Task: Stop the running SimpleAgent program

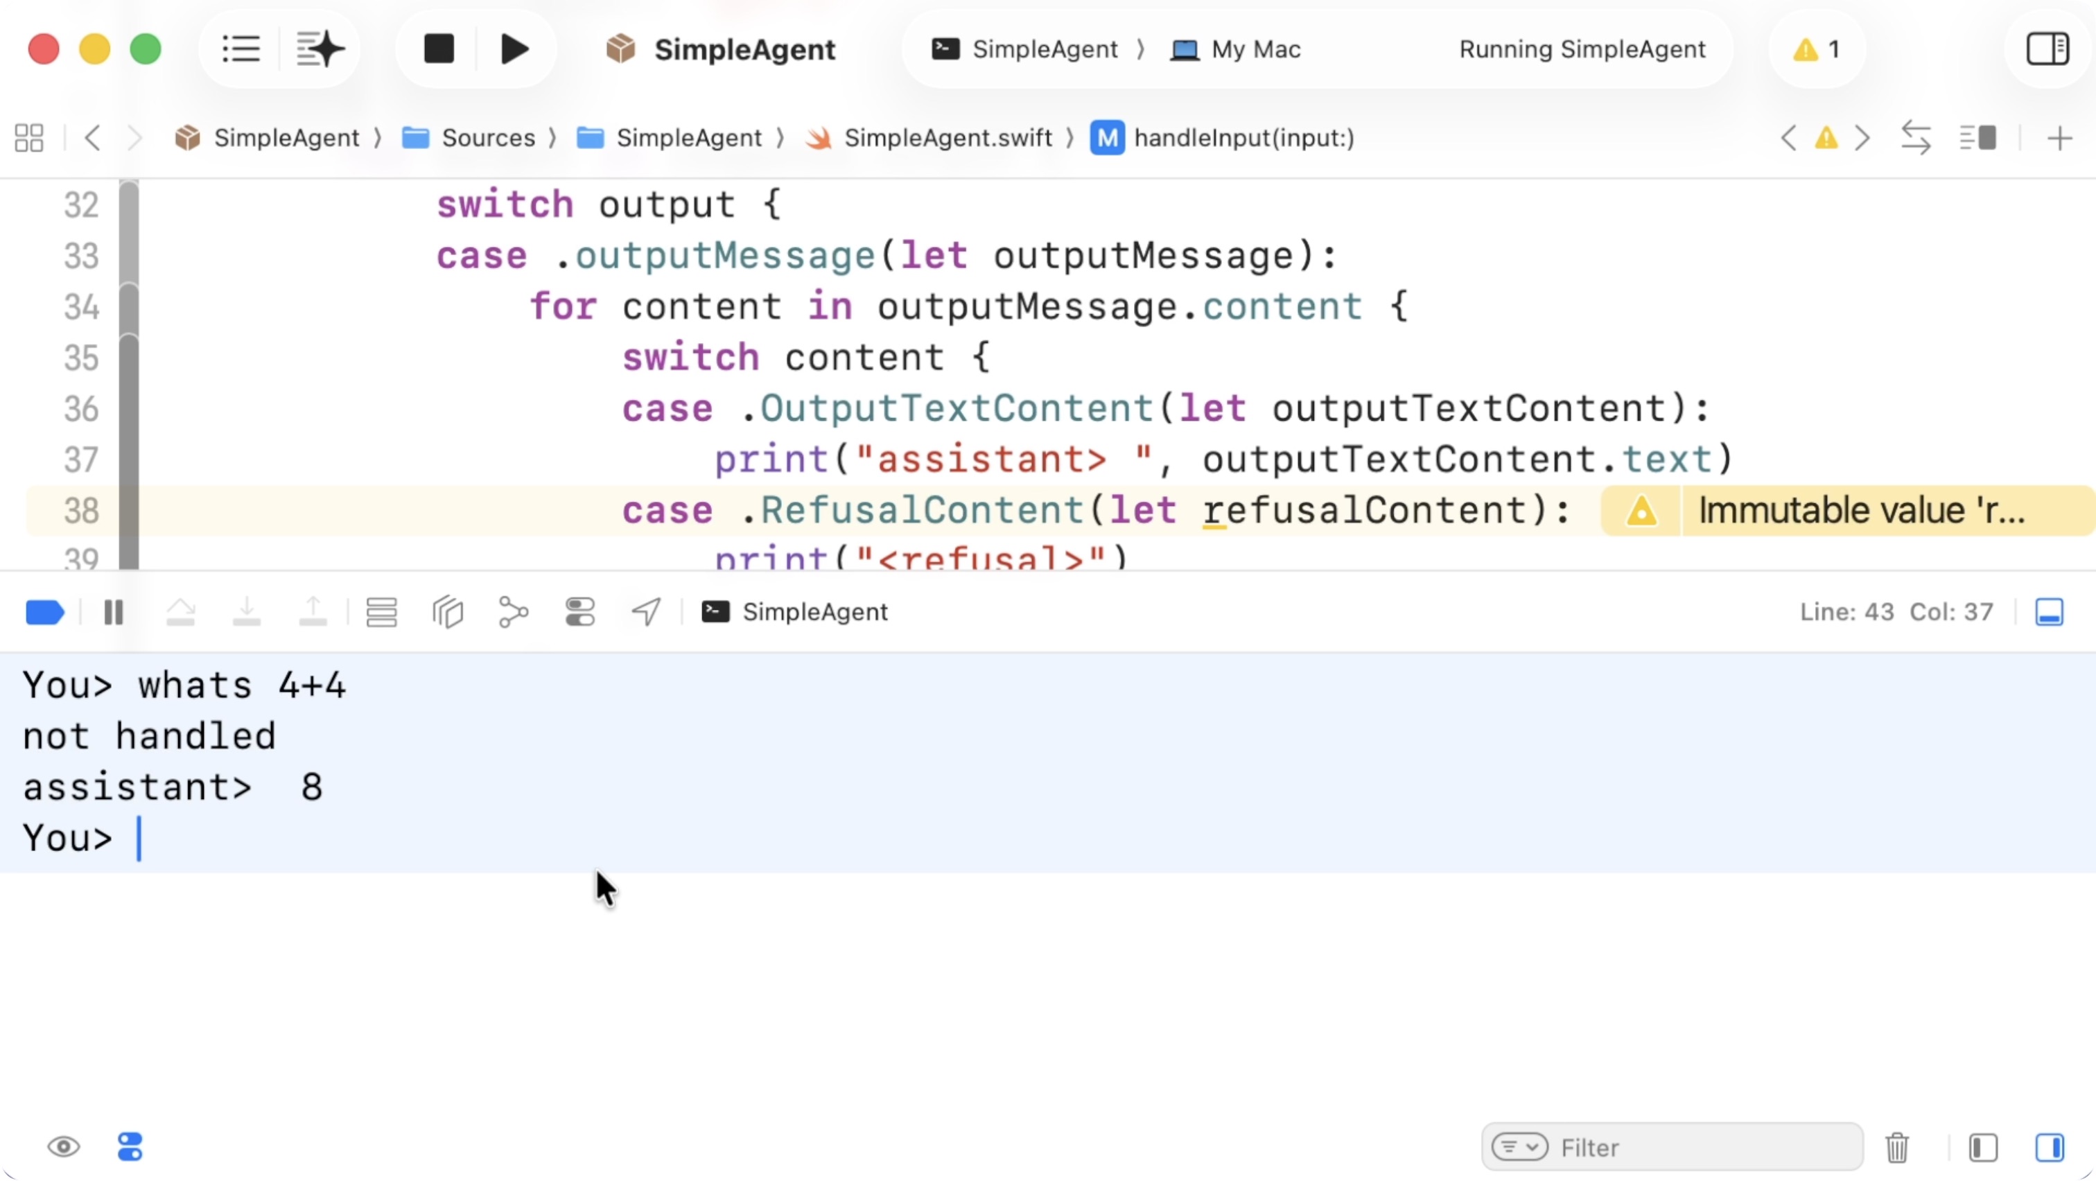Action: [x=439, y=49]
